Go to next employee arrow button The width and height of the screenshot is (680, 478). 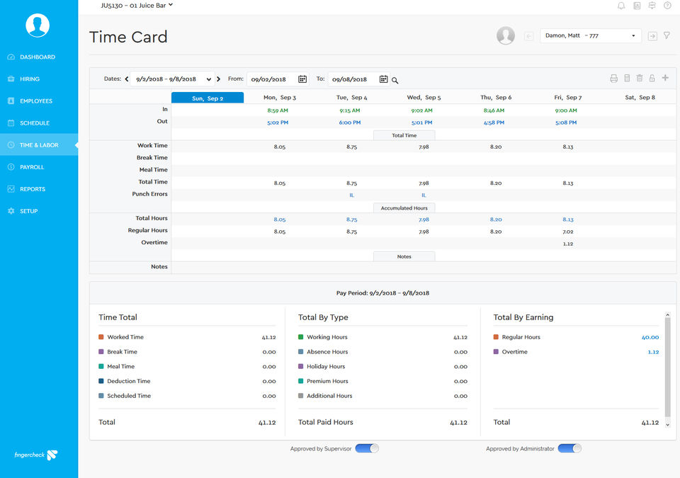[x=652, y=36]
